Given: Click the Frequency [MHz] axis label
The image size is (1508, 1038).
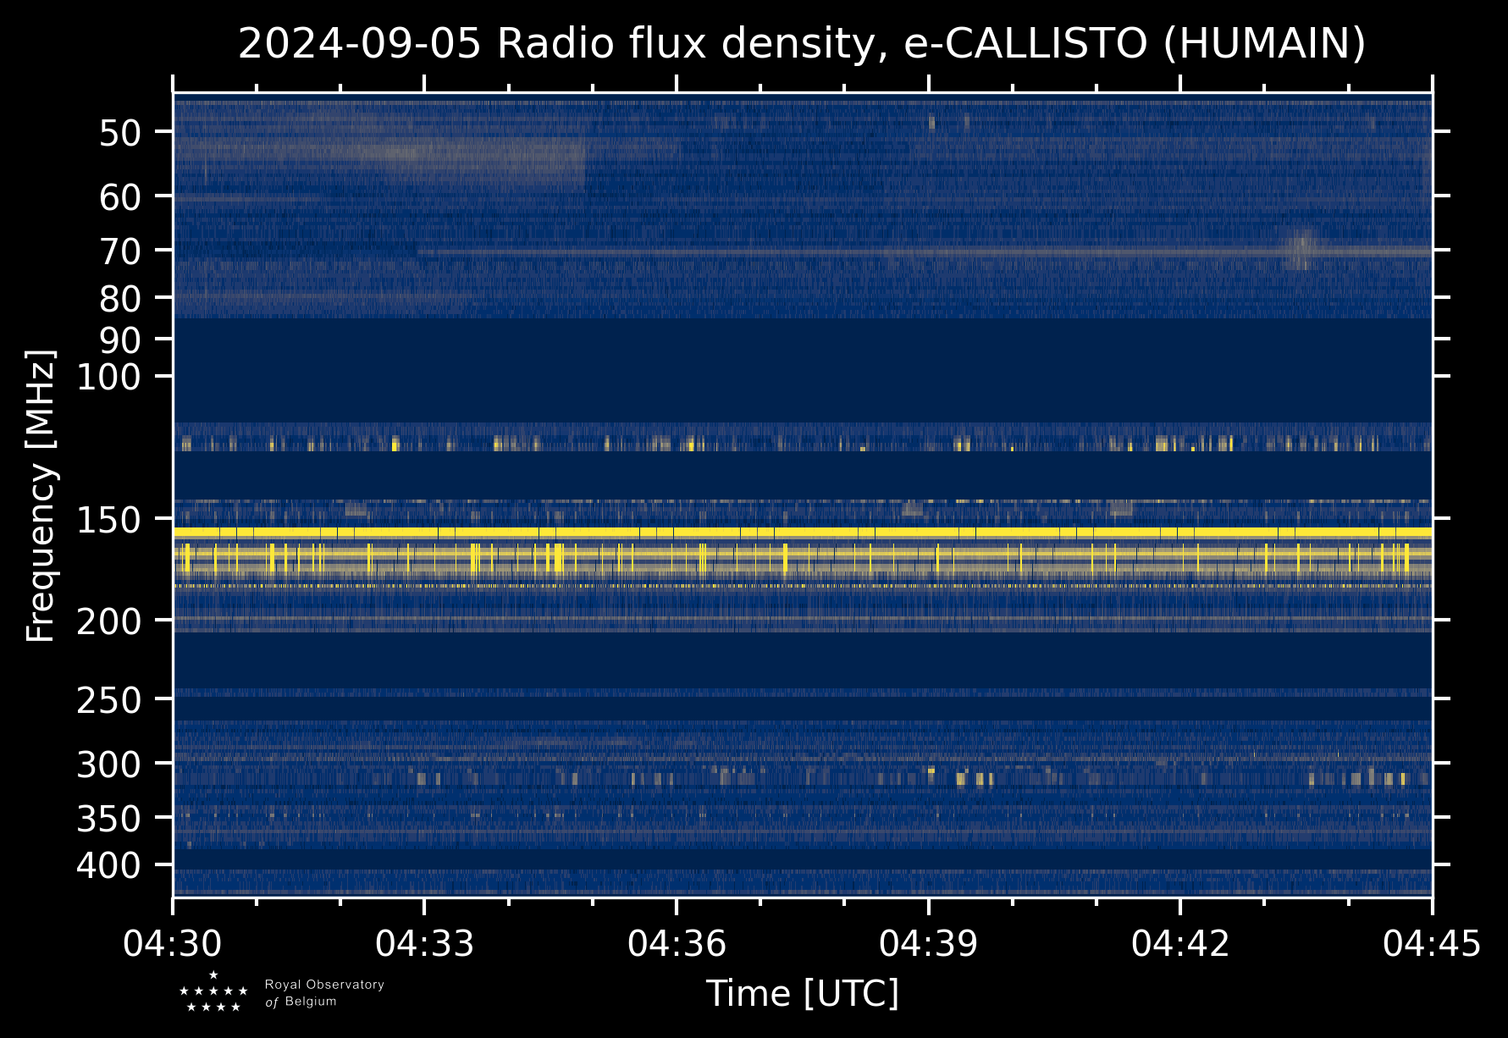Looking at the screenshot, I should (x=41, y=495).
